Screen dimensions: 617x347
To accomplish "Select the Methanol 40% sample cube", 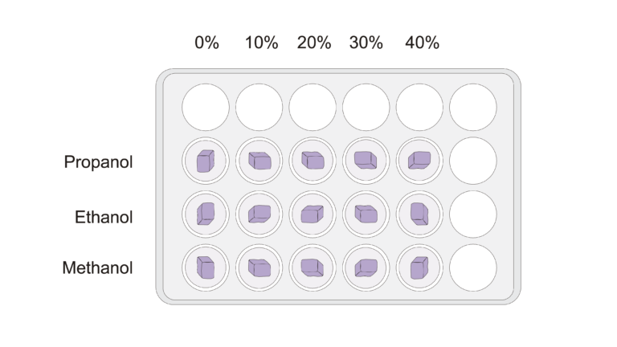I will [x=419, y=267].
